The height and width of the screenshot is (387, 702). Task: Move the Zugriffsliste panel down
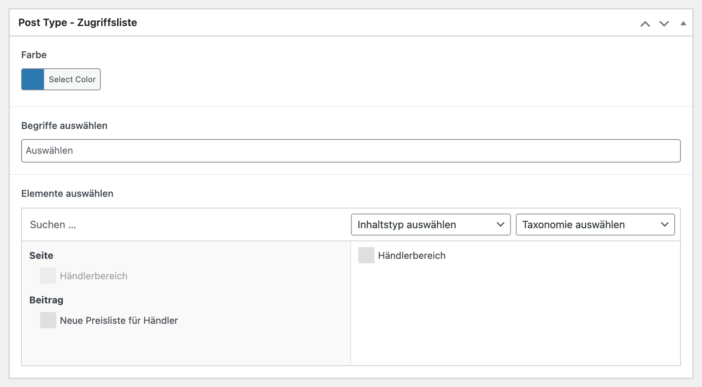point(664,24)
